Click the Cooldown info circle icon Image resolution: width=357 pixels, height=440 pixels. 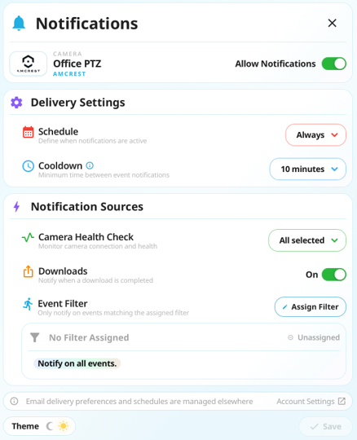tap(90, 165)
